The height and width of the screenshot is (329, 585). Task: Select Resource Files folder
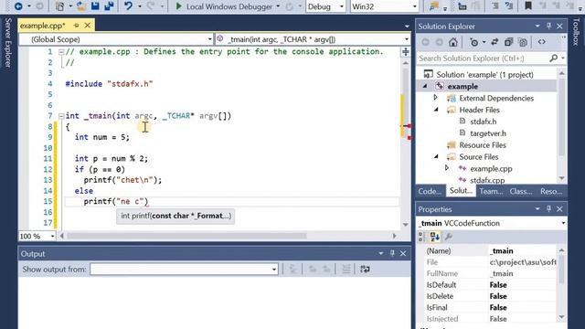click(483, 144)
